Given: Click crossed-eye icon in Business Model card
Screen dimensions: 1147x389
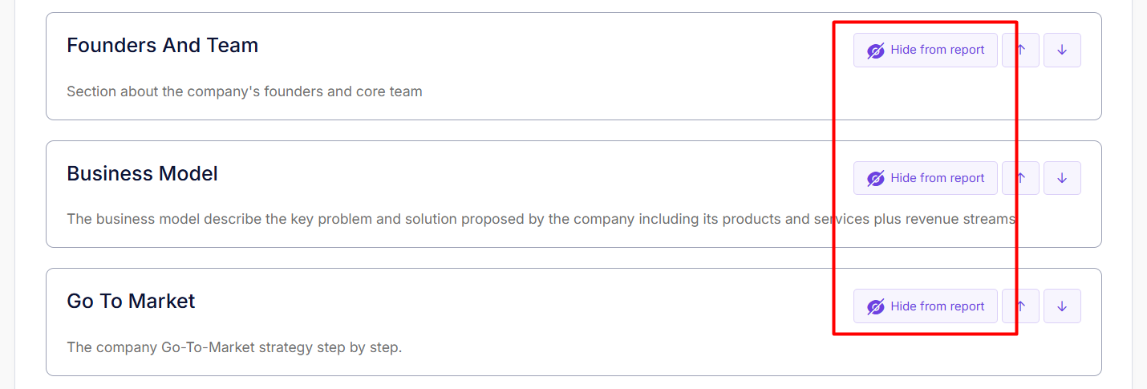Looking at the screenshot, I should point(875,179).
